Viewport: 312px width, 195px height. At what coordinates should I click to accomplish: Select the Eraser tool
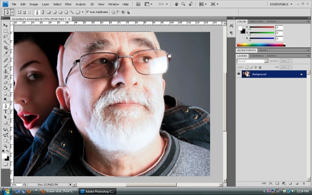click(5, 83)
